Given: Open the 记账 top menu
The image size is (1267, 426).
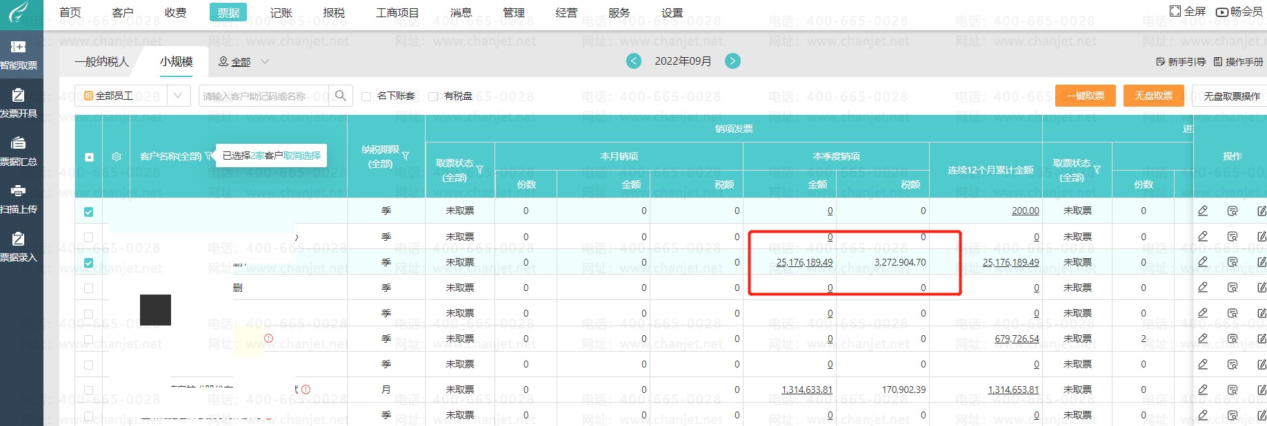Looking at the screenshot, I should coord(281,12).
